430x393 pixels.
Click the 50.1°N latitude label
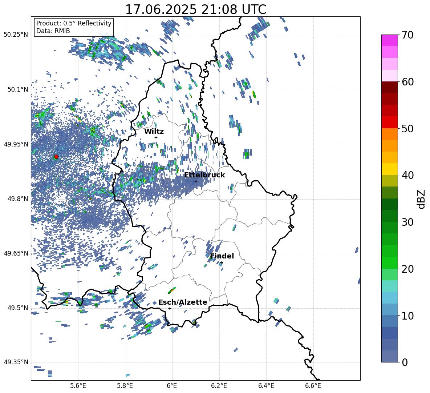tap(18, 89)
